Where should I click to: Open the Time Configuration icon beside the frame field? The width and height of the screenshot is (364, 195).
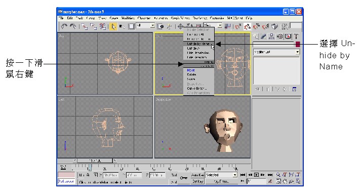point(270,181)
